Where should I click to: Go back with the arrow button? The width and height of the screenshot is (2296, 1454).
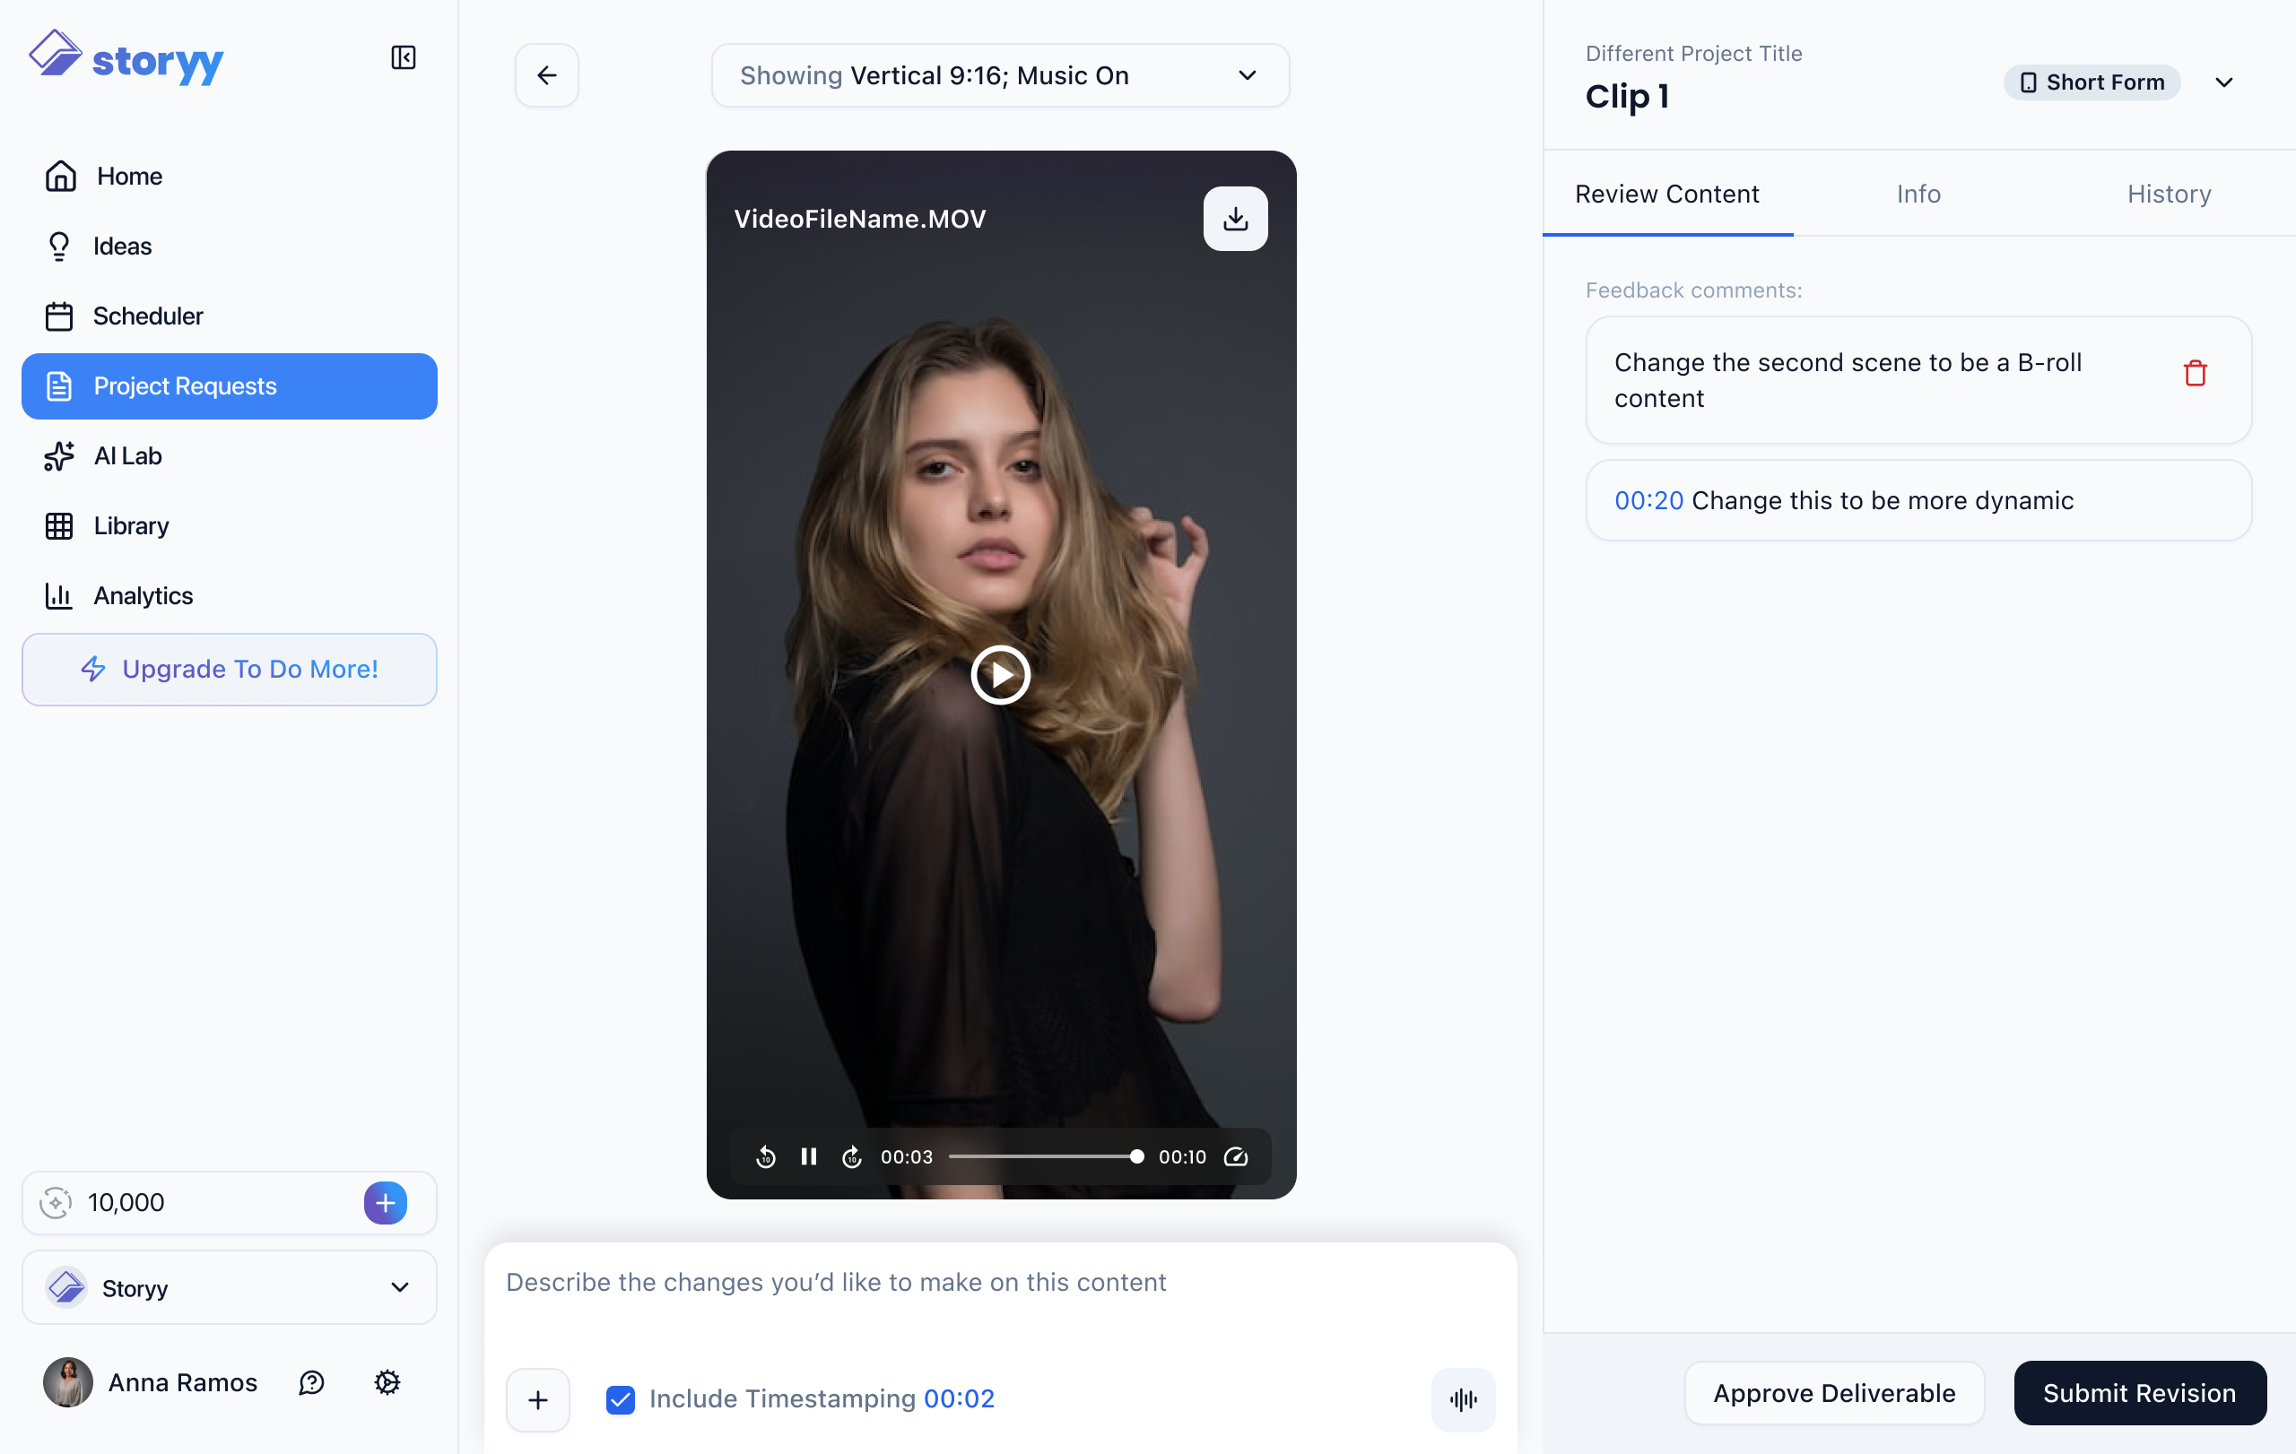pyautogui.click(x=546, y=75)
